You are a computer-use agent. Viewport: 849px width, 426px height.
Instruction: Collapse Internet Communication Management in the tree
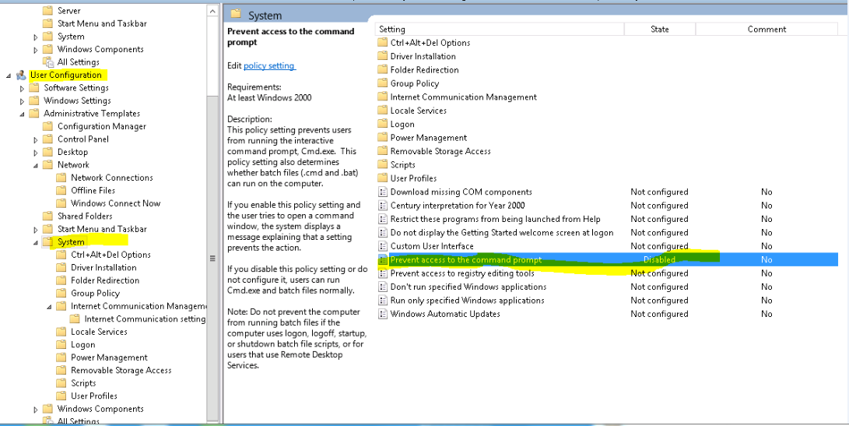pos(49,306)
